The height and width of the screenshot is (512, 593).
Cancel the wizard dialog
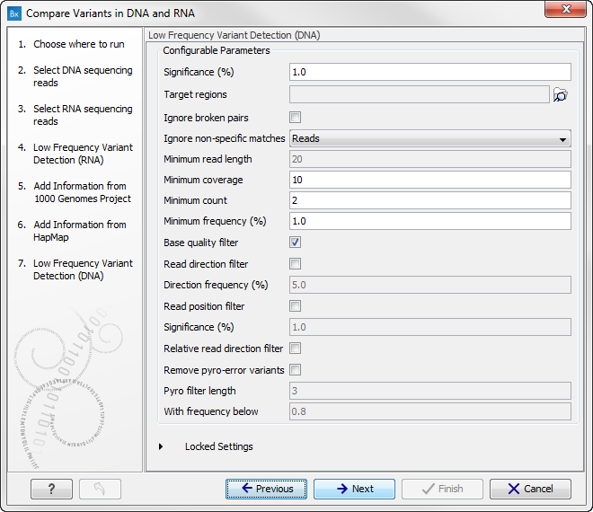coord(530,489)
